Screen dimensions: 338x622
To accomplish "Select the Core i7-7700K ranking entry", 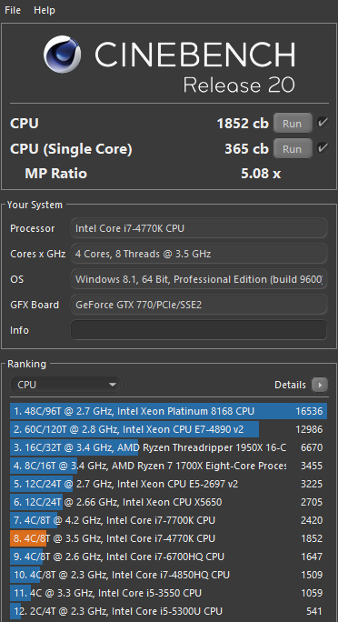I will tap(168, 520).
